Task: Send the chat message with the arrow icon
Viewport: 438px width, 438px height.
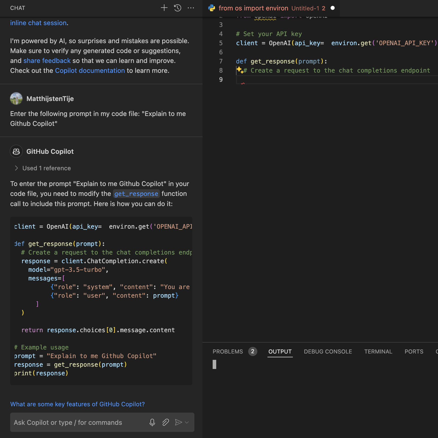Action: click(x=179, y=422)
